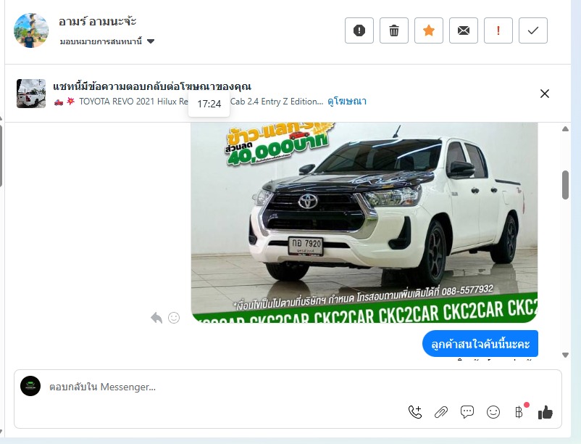The height and width of the screenshot is (444, 581).
Task: Open the Baht payment request icon
Action: [x=519, y=412]
